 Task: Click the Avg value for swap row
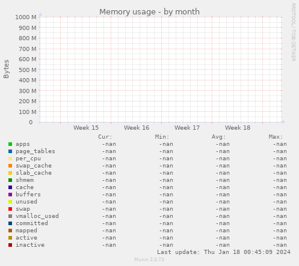223,209
